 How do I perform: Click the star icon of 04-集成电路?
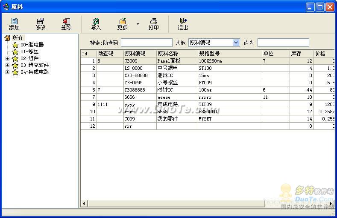[x=15, y=72]
